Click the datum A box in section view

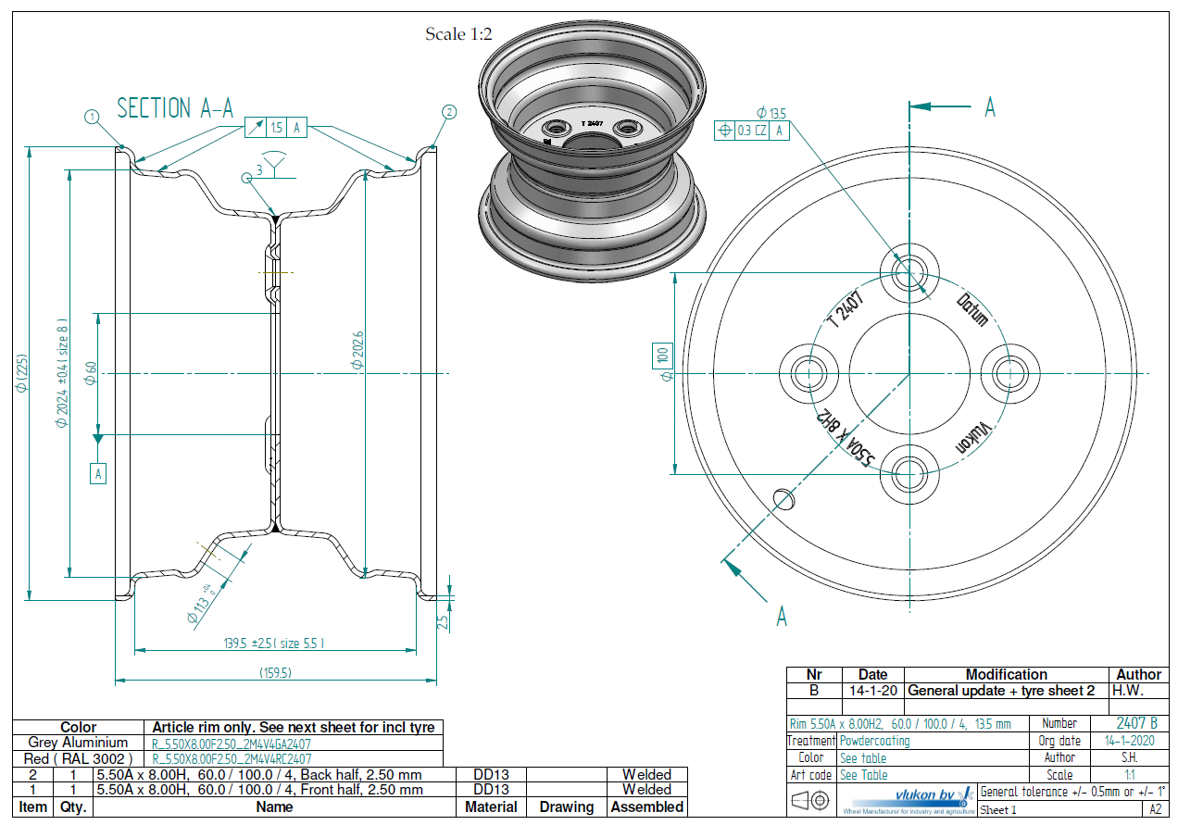98,472
